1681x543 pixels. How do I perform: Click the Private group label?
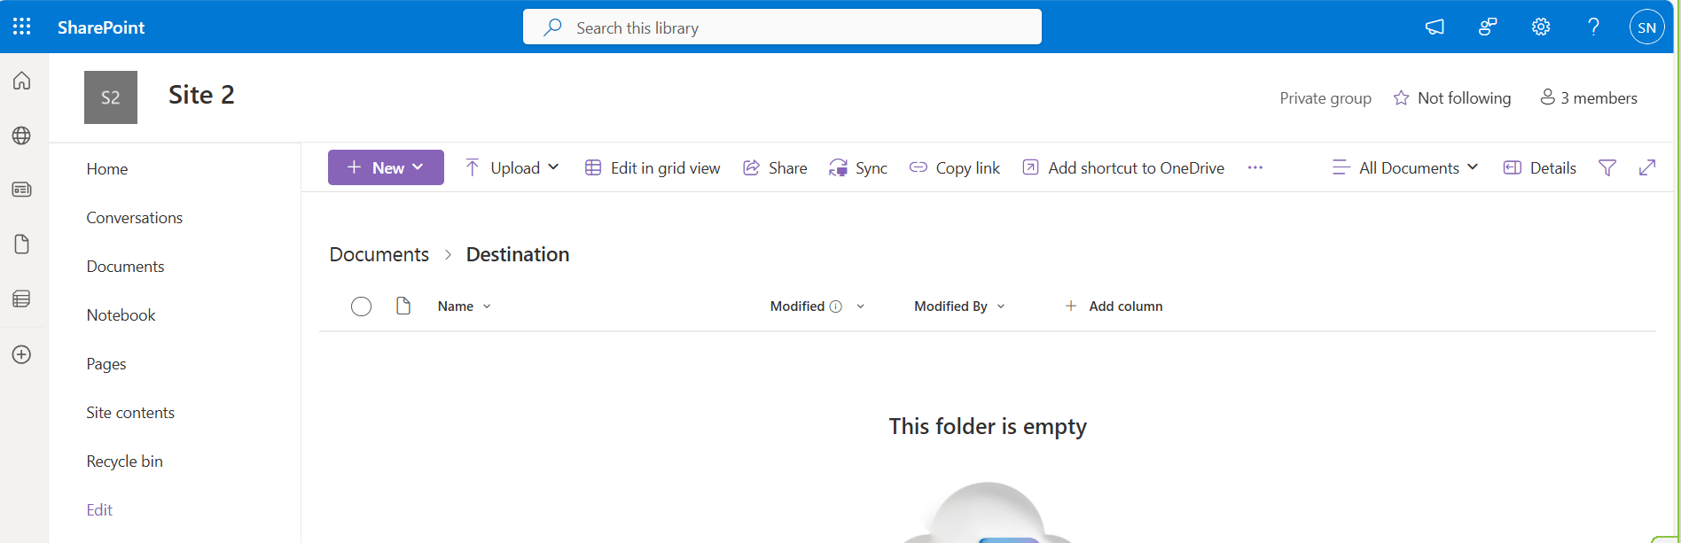pos(1325,98)
